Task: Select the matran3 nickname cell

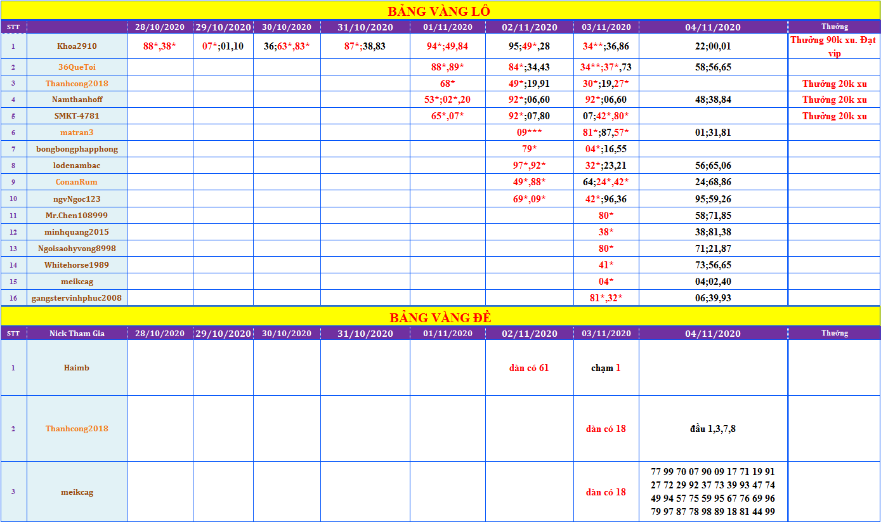Action: point(77,133)
